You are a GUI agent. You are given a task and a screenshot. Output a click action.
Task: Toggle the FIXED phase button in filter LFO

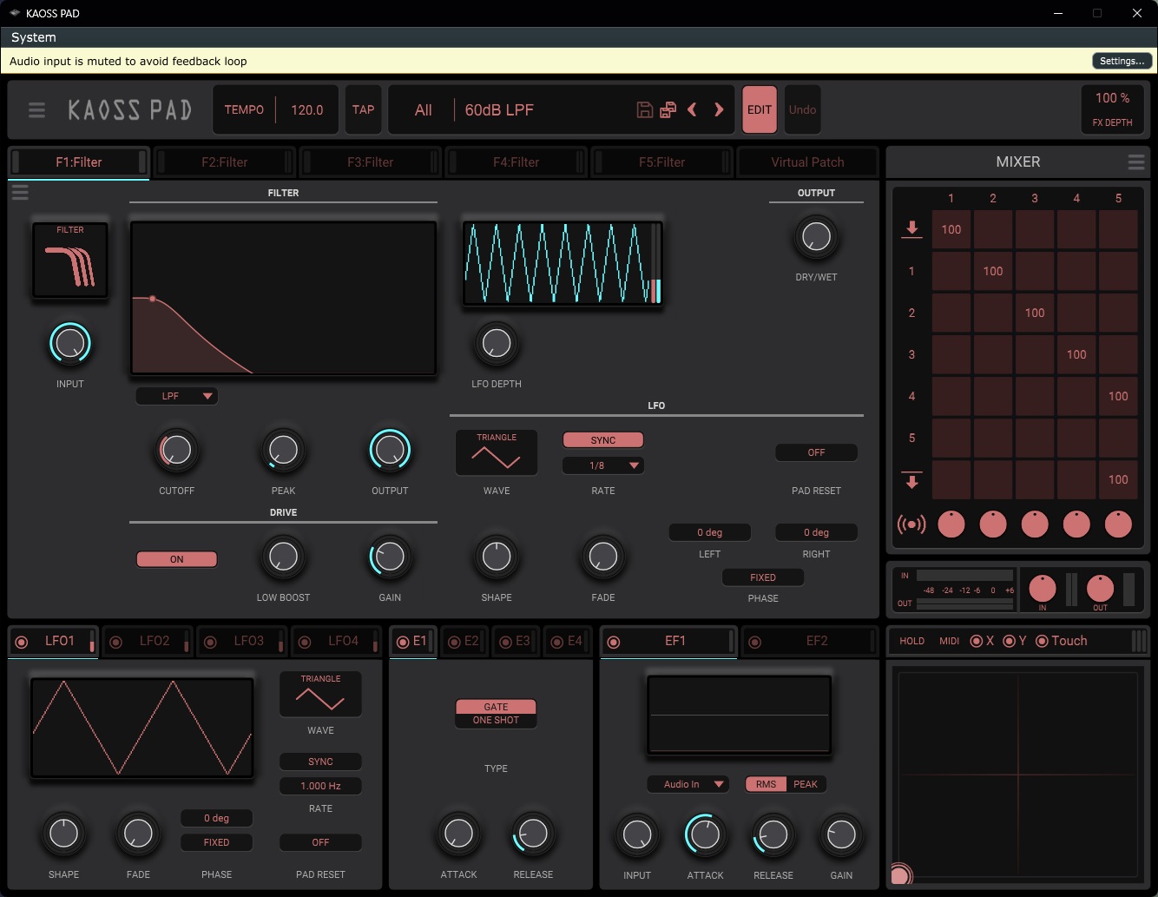tap(763, 577)
